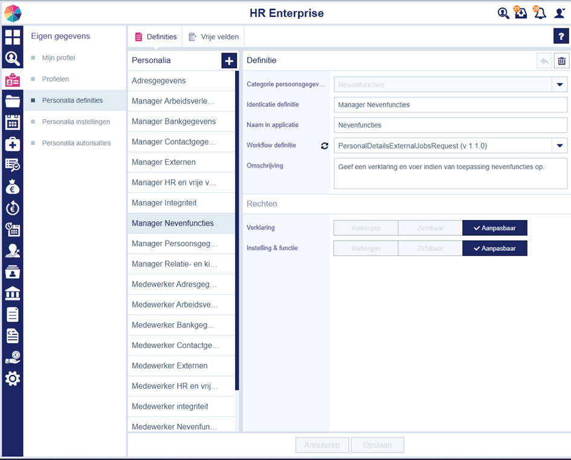This screenshot has width=571, height=460.
Task: Open the person with pencil sidebar icon
Action: (x=12, y=251)
